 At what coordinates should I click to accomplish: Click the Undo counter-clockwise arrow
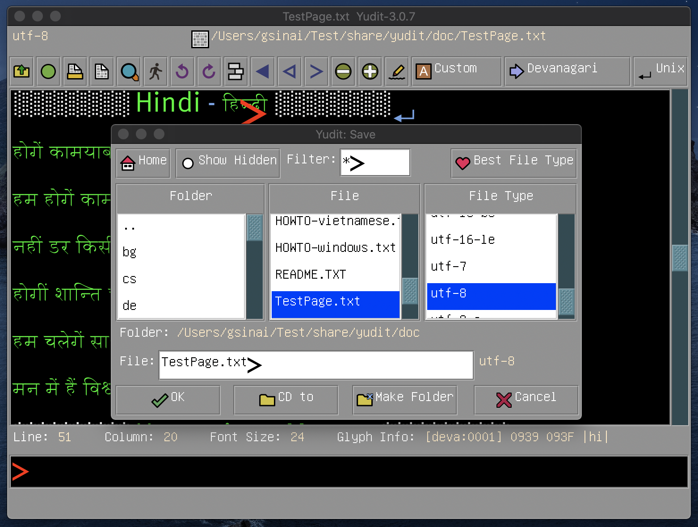182,71
